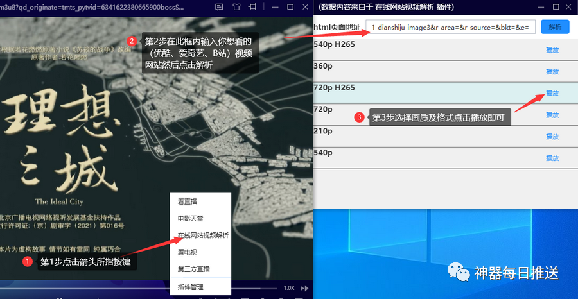Close the video player window
Screen dimensions: 578x299
[305, 6]
